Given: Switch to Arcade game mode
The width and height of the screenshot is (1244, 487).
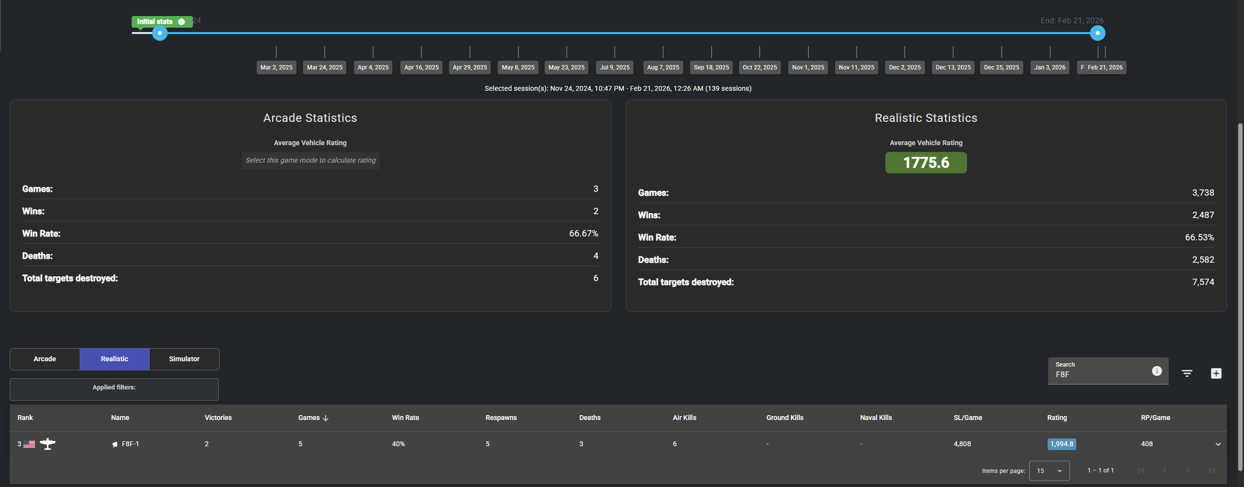Looking at the screenshot, I should pyautogui.click(x=45, y=359).
